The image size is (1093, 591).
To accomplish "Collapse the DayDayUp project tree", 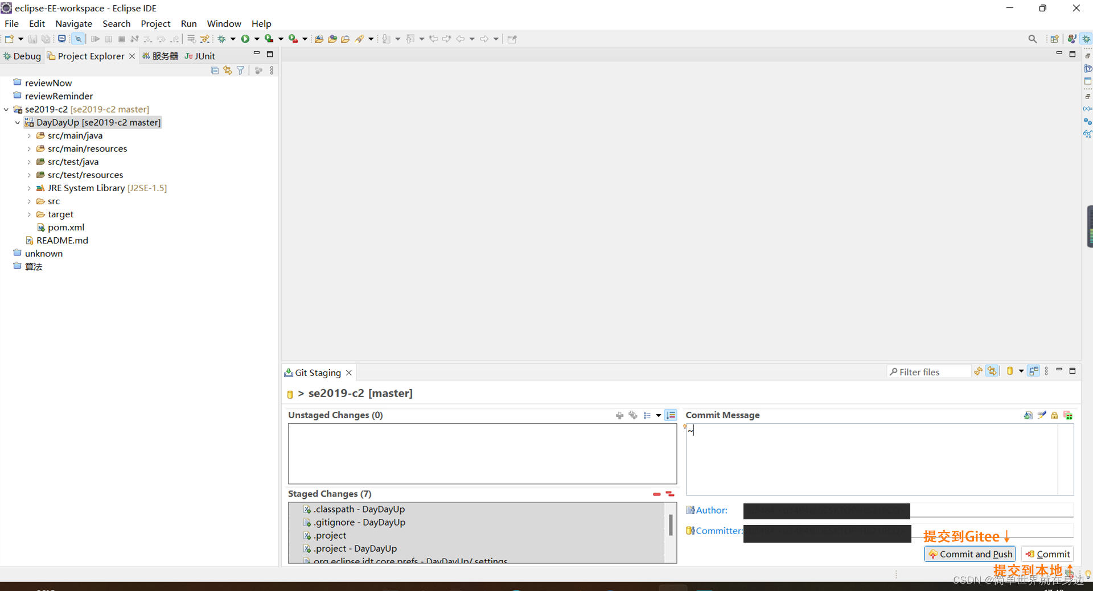I will tap(17, 122).
